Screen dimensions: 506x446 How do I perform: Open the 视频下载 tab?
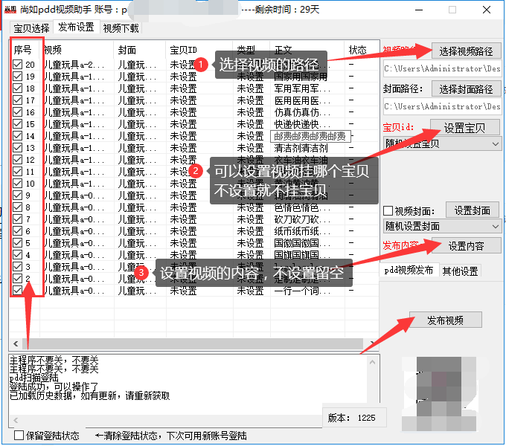(x=121, y=28)
